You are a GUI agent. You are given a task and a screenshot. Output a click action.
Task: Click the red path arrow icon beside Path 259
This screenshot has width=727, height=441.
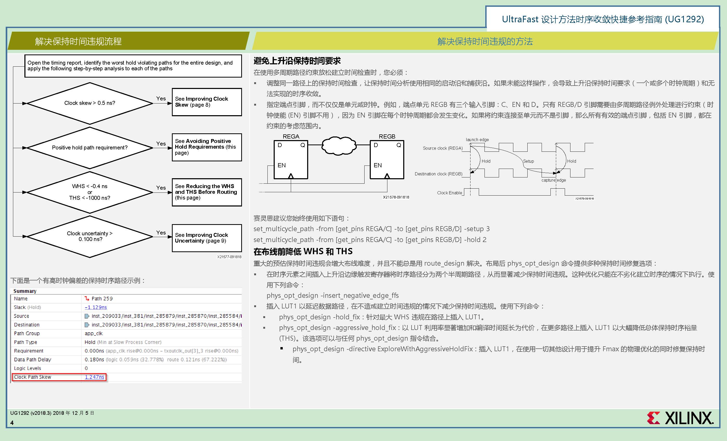tap(87, 299)
